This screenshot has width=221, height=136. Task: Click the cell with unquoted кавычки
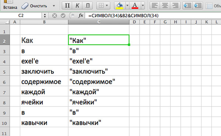[x=44, y=122]
